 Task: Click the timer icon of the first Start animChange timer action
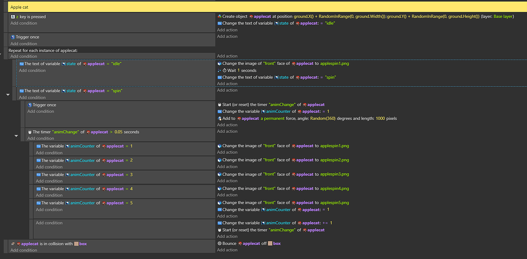(219, 104)
